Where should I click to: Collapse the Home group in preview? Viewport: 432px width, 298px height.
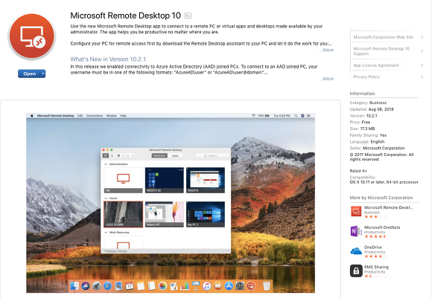[106, 198]
